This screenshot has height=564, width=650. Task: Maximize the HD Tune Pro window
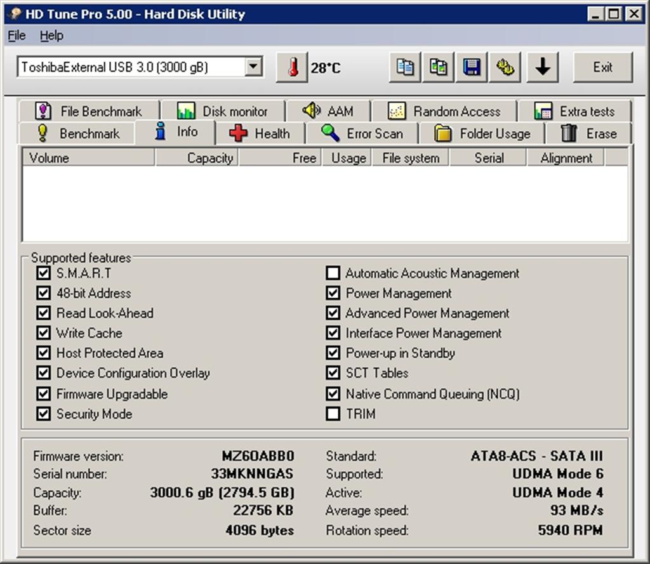(614, 14)
